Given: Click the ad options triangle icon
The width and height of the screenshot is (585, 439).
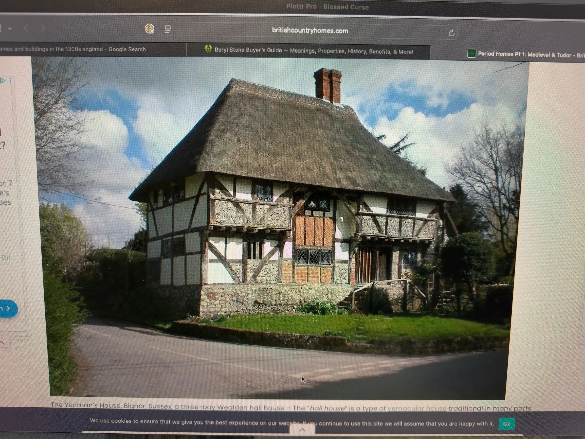Looking at the screenshot, I should coord(3,81).
